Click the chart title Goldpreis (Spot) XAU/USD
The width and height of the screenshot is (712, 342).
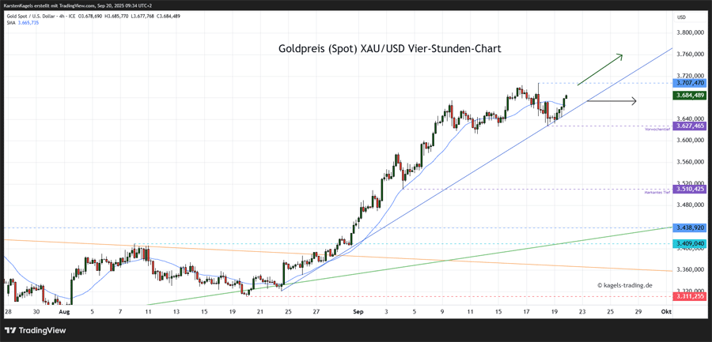coord(389,49)
